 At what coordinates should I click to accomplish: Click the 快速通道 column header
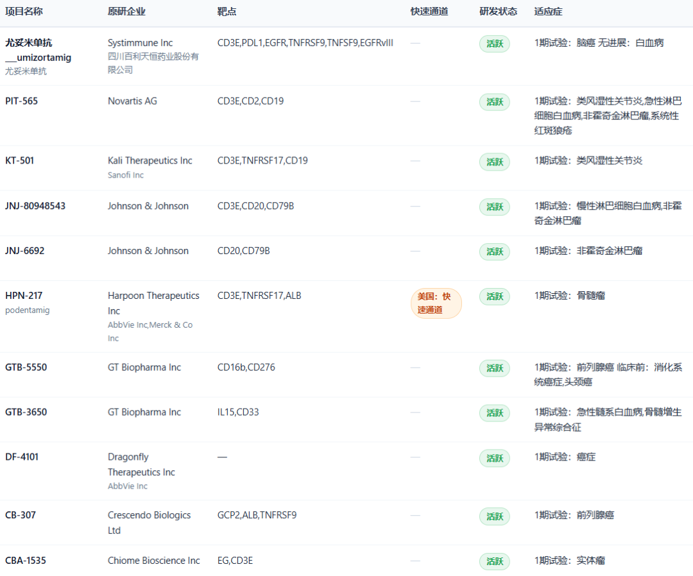pyautogui.click(x=429, y=12)
